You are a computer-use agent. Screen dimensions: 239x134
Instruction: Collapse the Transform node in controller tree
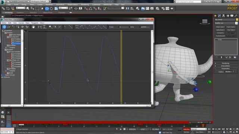pyautogui.click(x=3, y=31)
